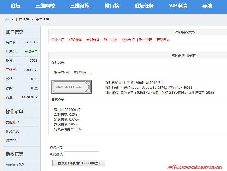
Task: Click the 费用: 1000000 点 line
Action: pyautogui.click(x=67, y=110)
